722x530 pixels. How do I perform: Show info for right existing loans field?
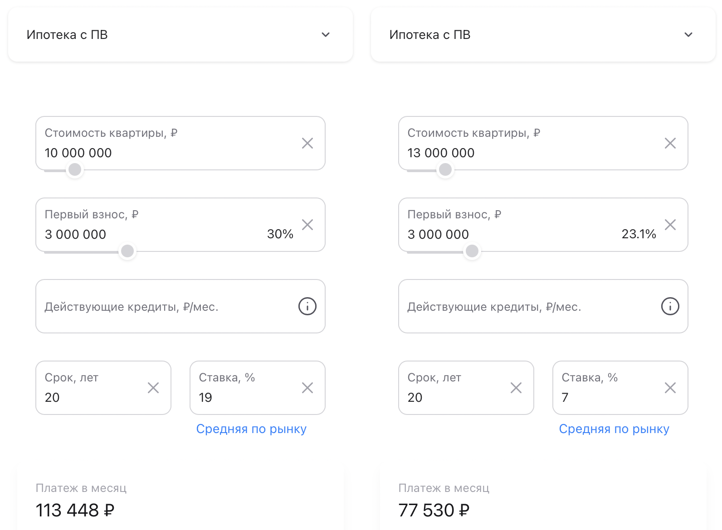(670, 307)
